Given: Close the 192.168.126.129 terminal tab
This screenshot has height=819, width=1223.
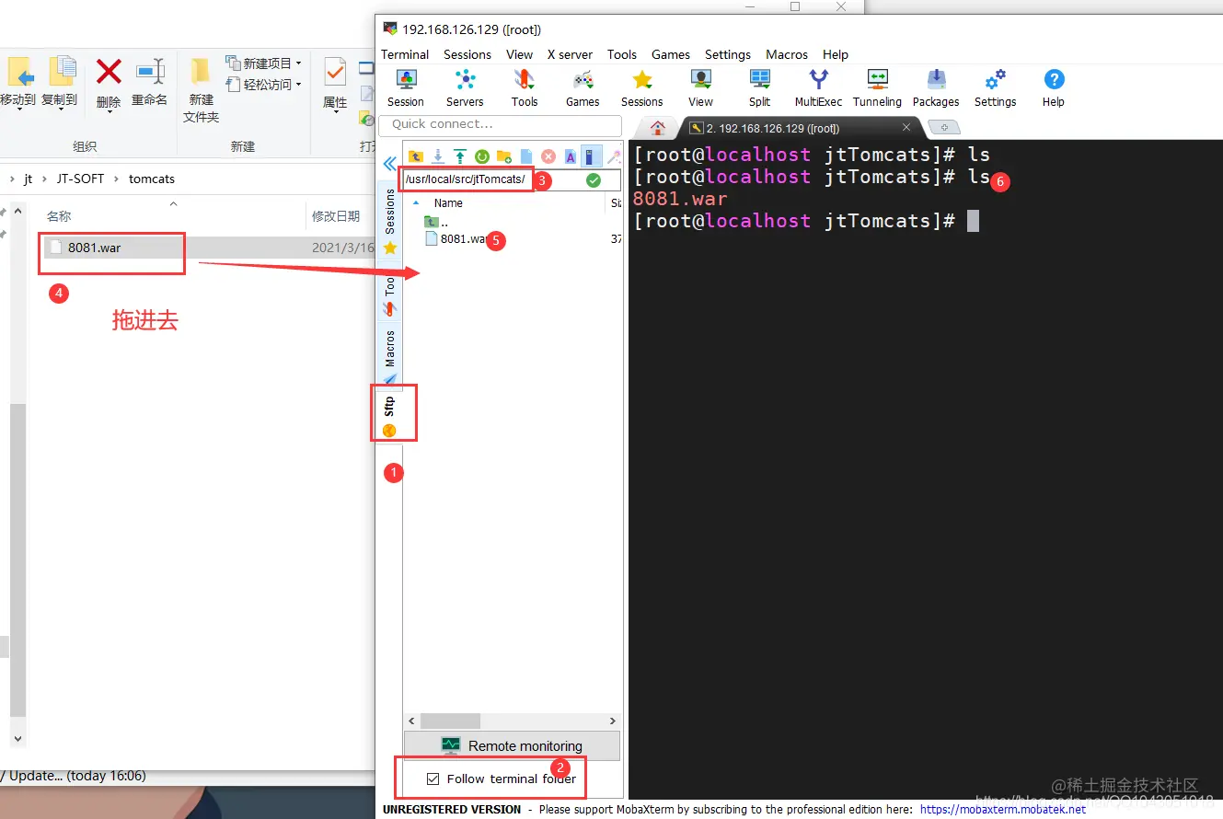Looking at the screenshot, I should tap(906, 128).
